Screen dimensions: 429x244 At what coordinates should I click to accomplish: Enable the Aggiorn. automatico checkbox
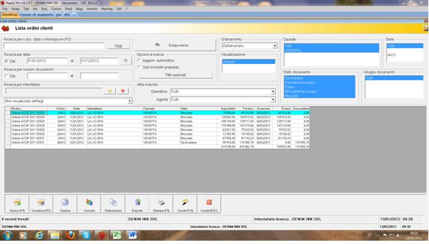pyautogui.click(x=139, y=61)
